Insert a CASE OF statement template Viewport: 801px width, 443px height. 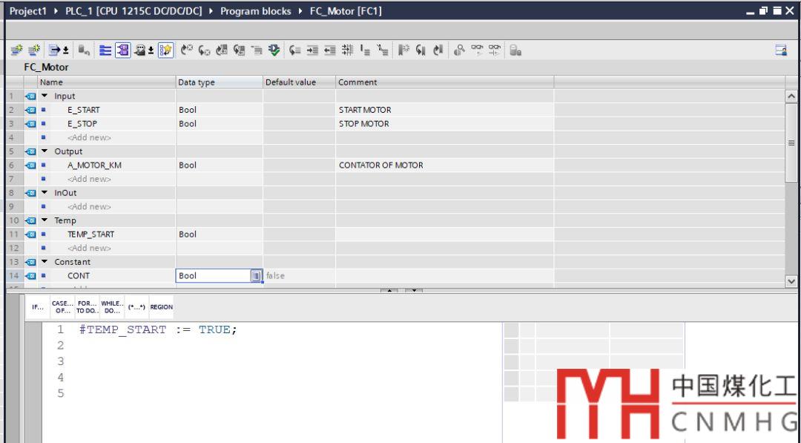(62, 307)
